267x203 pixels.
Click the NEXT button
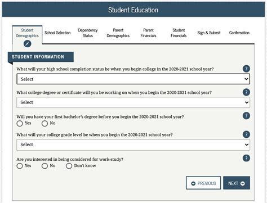click(x=237, y=183)
